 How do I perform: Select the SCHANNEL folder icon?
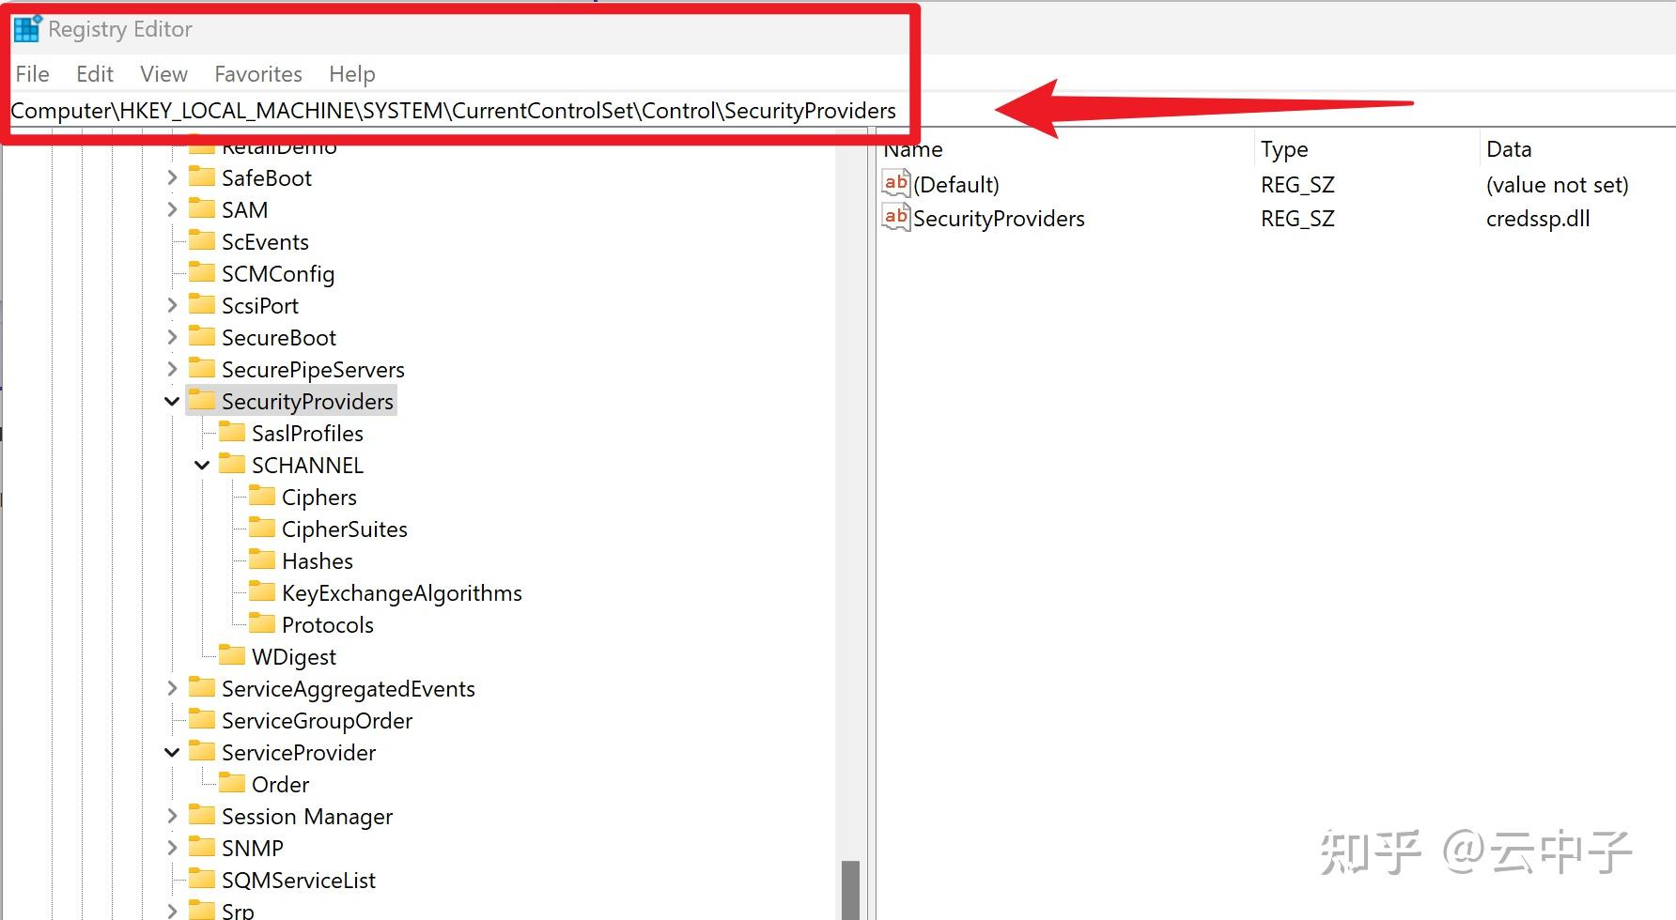pos(231,464)
